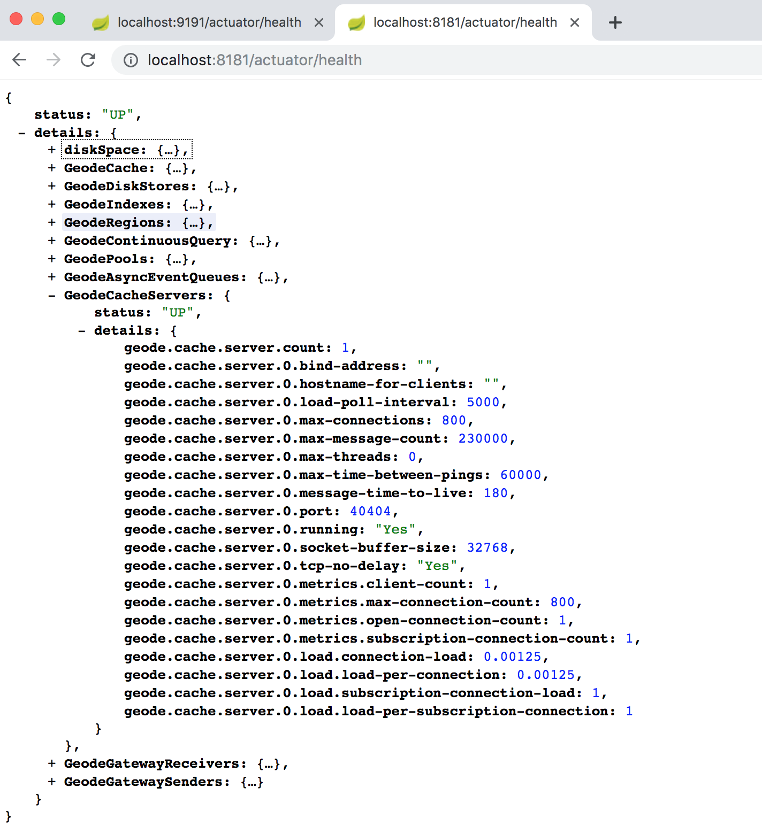Expand the GeodeDiskStores node

pos(52,187)
